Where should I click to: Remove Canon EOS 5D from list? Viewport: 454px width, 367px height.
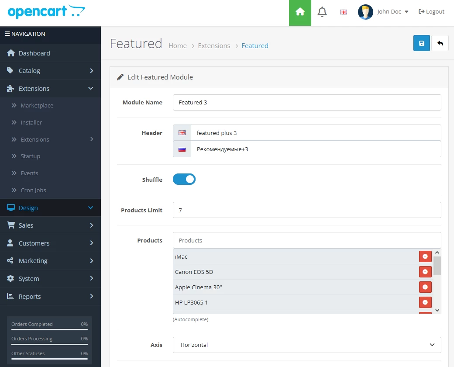click(425, 272)
